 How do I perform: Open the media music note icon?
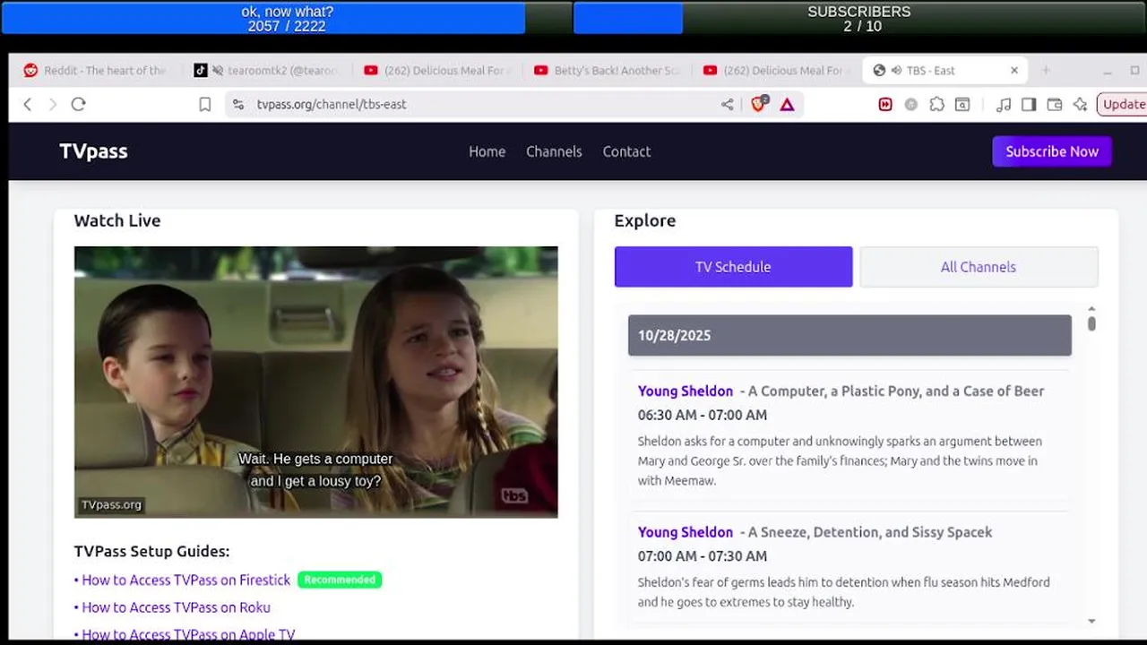pyautogui.click(x=1004, y=105)
